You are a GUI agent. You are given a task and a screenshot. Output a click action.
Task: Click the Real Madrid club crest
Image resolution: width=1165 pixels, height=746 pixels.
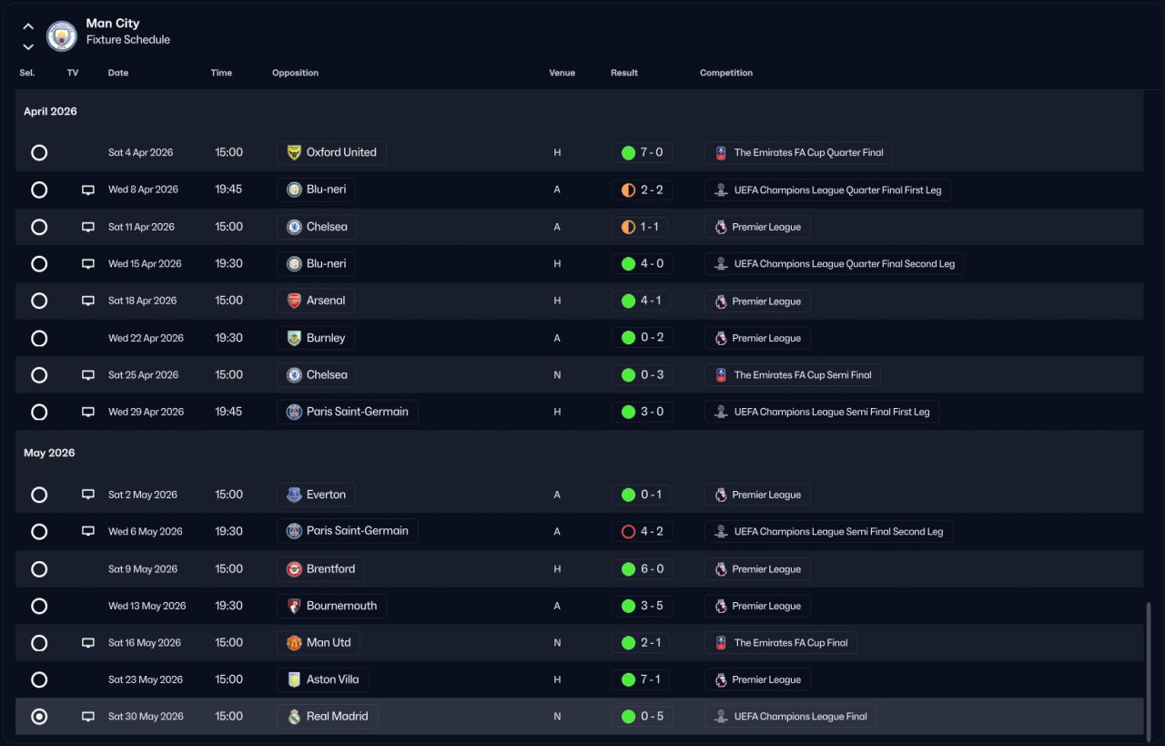pyautogui.click(x=294, y=717)
